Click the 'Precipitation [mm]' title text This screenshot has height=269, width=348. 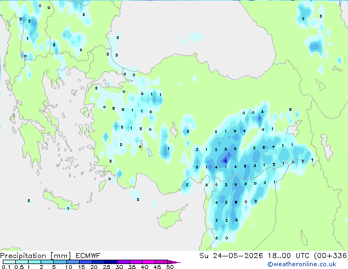click(x=36, y=256)
